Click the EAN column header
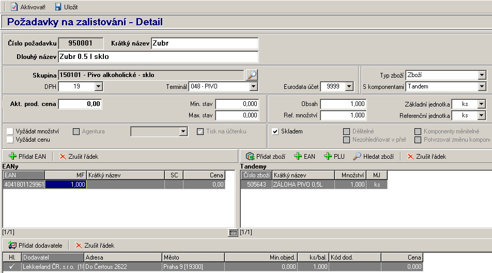 coord(24,175)
